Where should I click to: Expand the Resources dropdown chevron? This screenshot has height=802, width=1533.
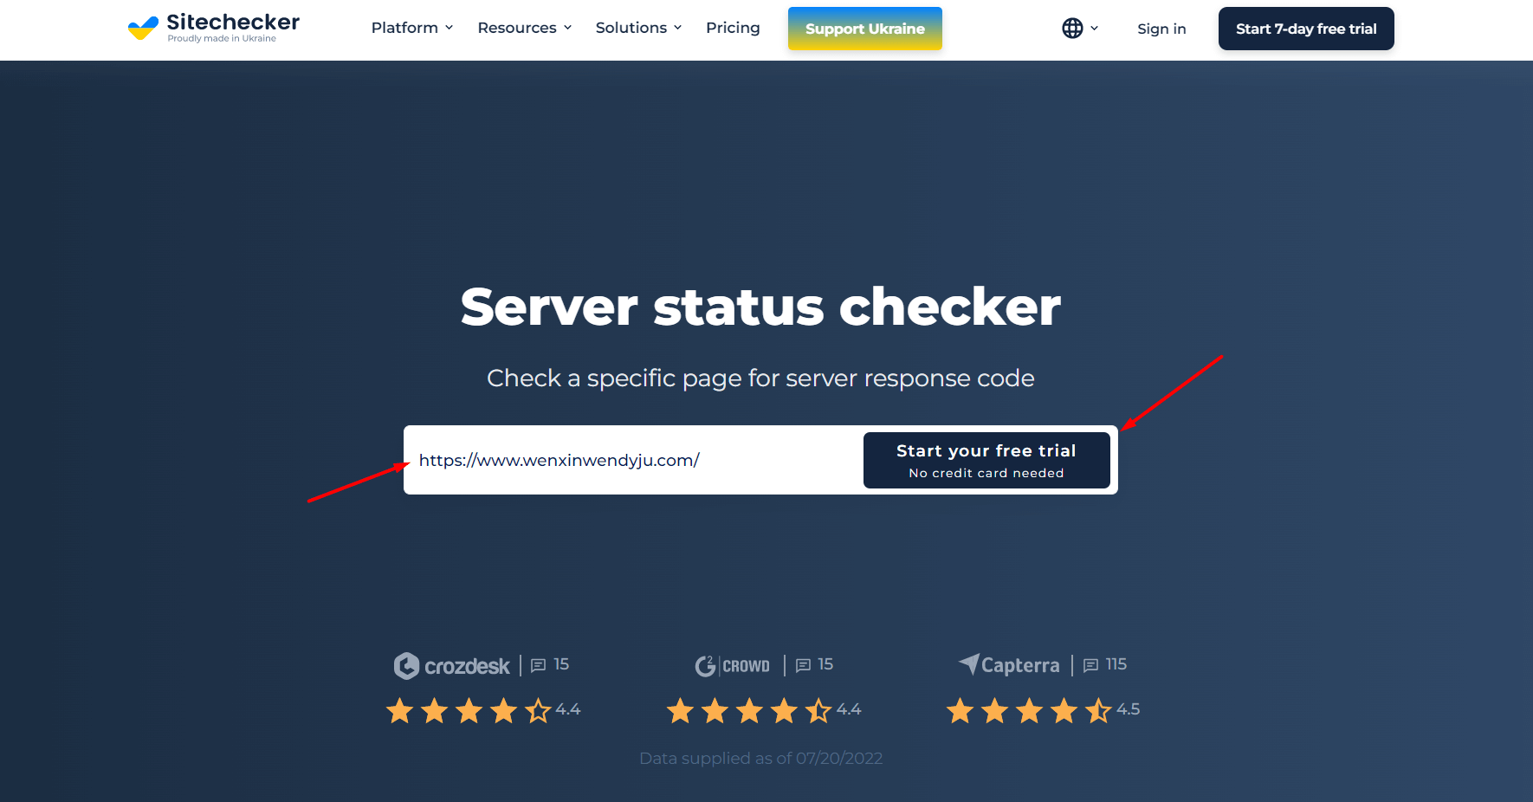567,28
